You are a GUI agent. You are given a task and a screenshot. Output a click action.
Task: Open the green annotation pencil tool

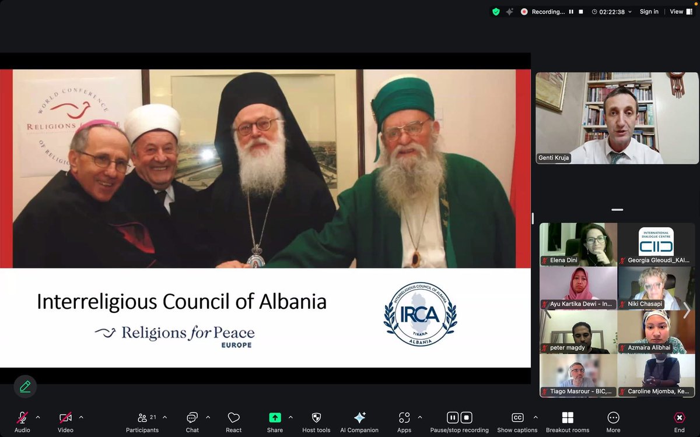[25, 386]
